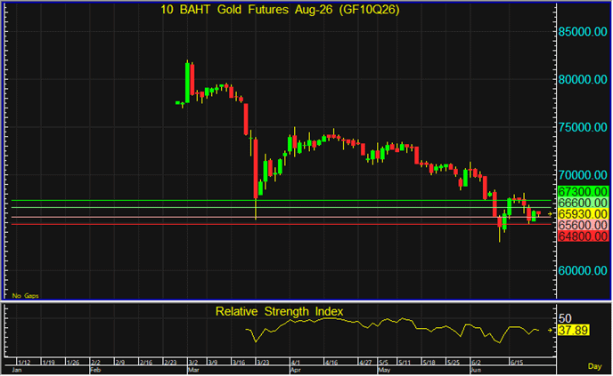This screenshot has width=613, height=376.
Task: Select the 3/23 date label
Action: [x=263, y=363]
